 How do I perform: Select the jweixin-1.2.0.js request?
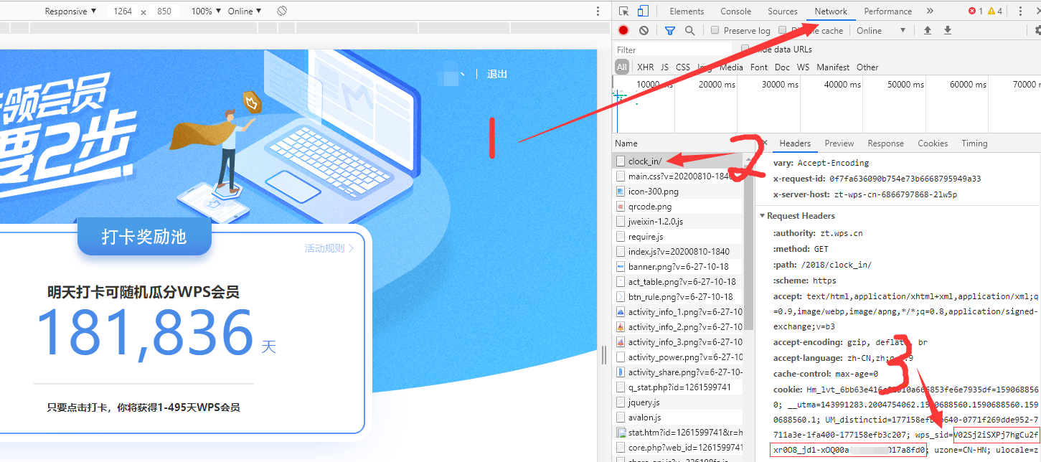(677, 222)
